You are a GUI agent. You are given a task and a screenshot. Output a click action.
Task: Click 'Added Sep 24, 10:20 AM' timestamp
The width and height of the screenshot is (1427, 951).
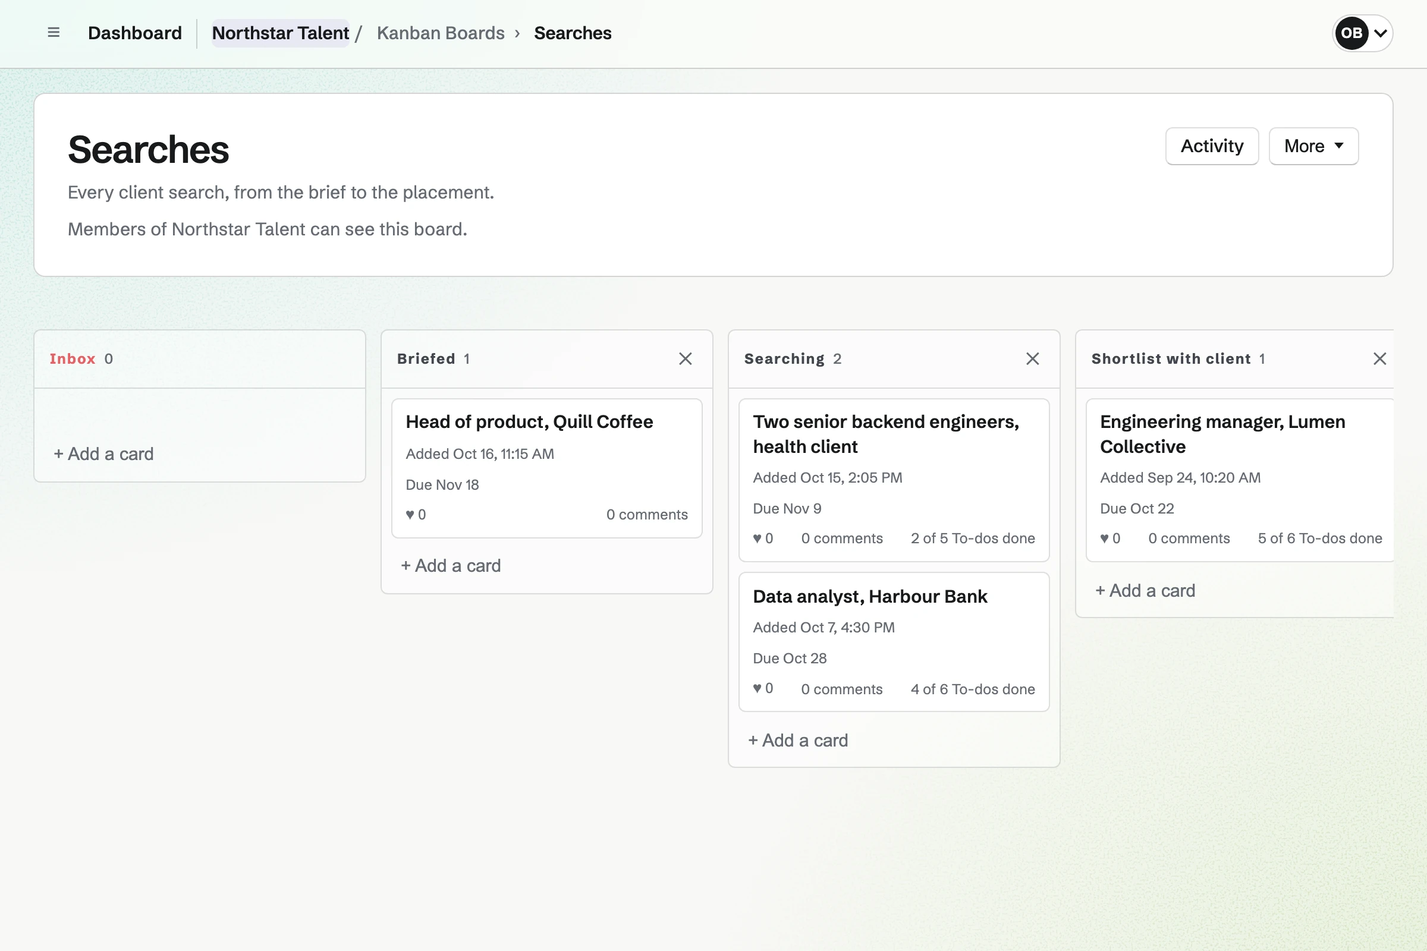pos(1180,477)
